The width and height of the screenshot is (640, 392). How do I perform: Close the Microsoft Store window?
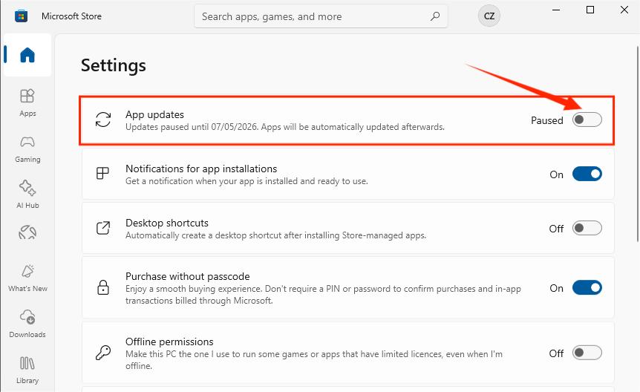[624, 10]
